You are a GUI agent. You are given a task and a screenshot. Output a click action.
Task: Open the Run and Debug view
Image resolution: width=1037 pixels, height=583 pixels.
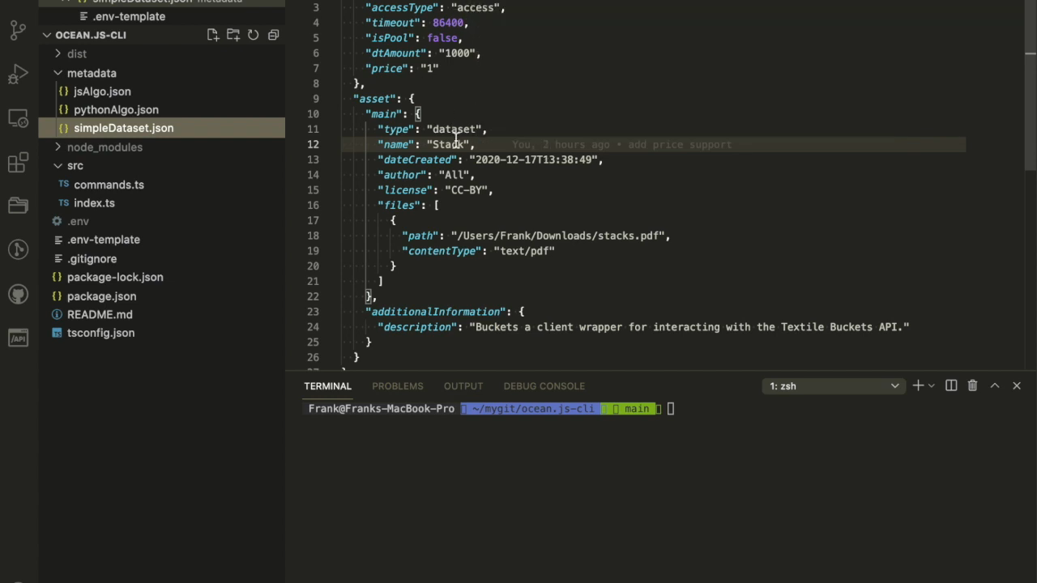tap(18, 74)
